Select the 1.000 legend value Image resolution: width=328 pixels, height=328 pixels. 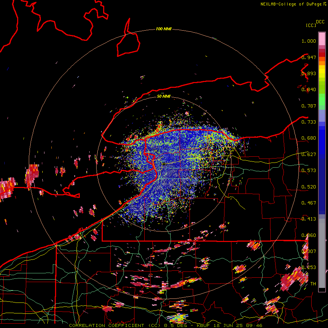[309, 41]
